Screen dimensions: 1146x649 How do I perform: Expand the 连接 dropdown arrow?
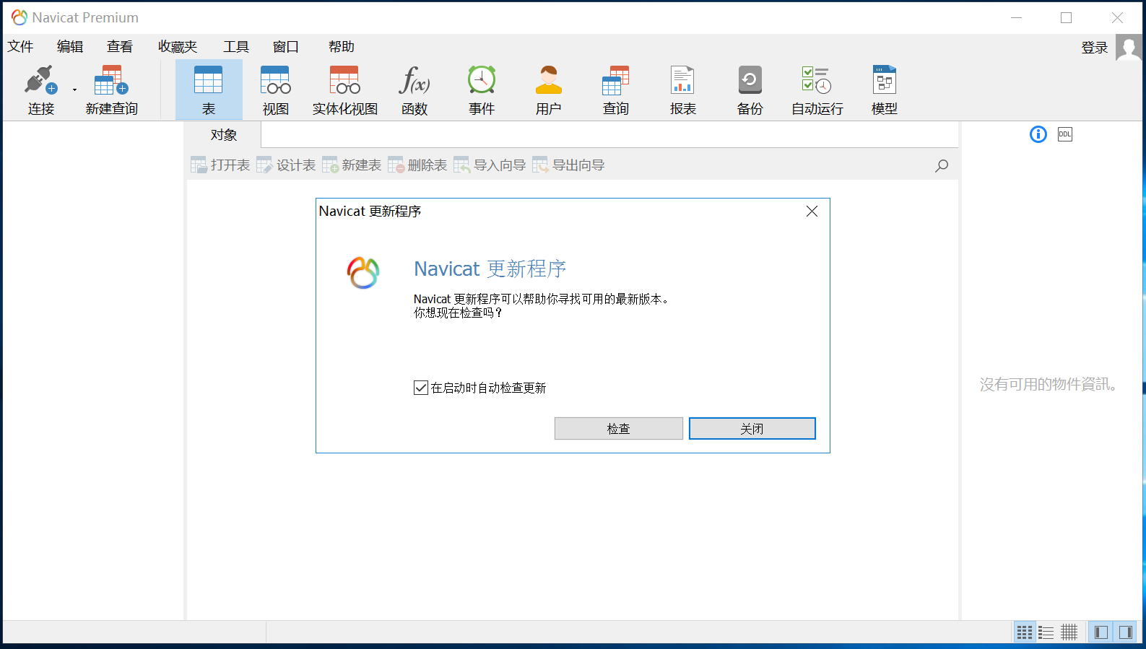coord(74,90)
